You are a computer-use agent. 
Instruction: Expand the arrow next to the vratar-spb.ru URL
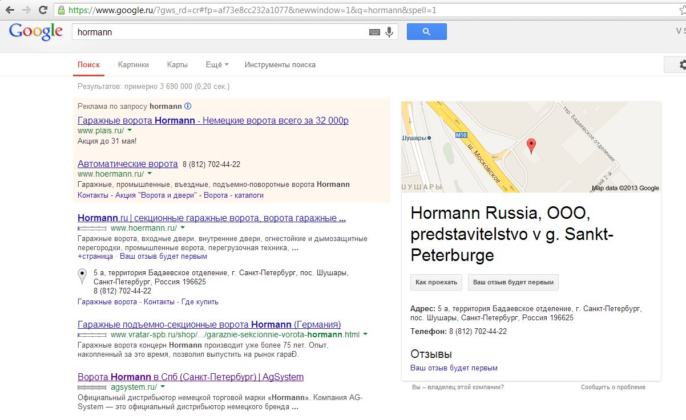coord(365,335)
